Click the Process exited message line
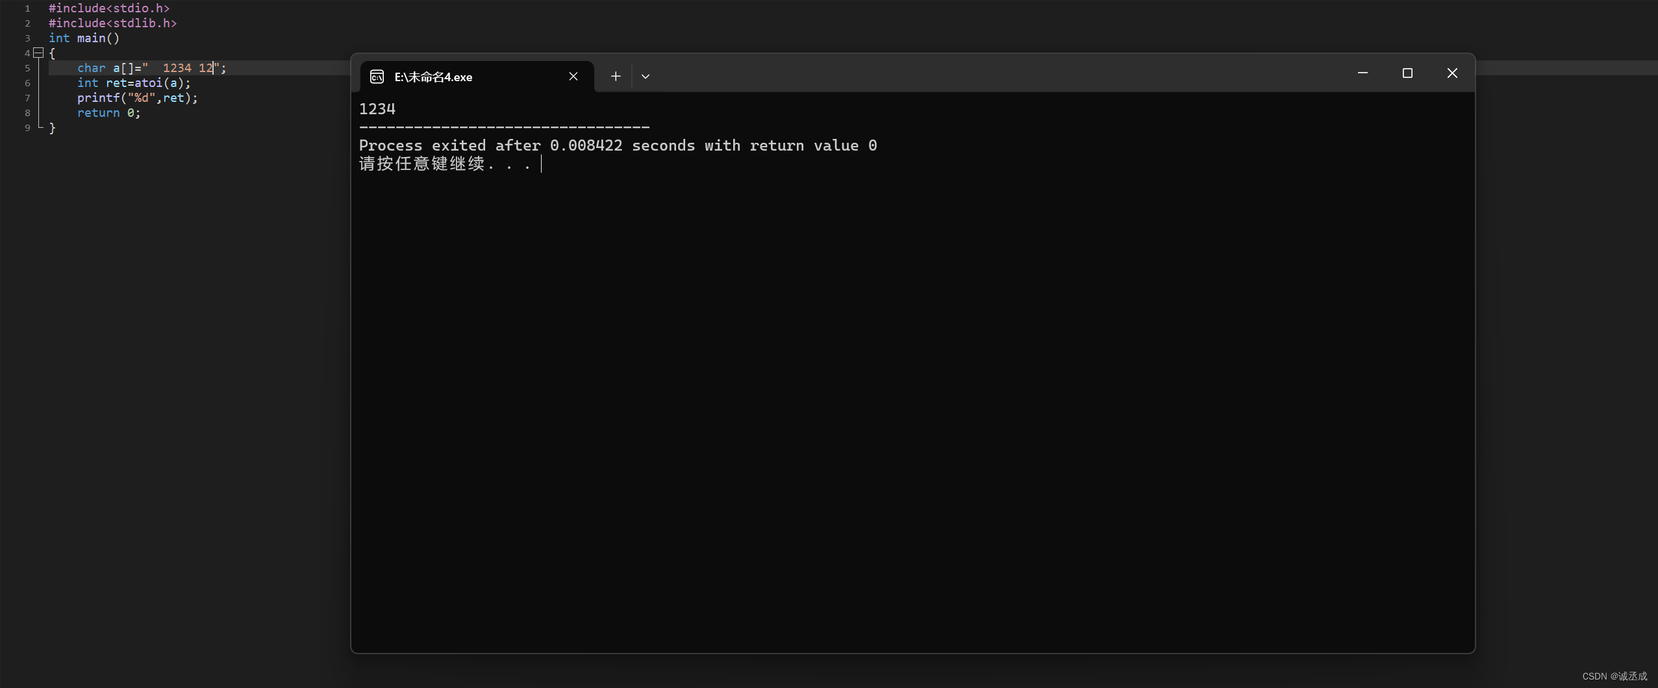This screenshot has width=1658, height=688. 618,145
